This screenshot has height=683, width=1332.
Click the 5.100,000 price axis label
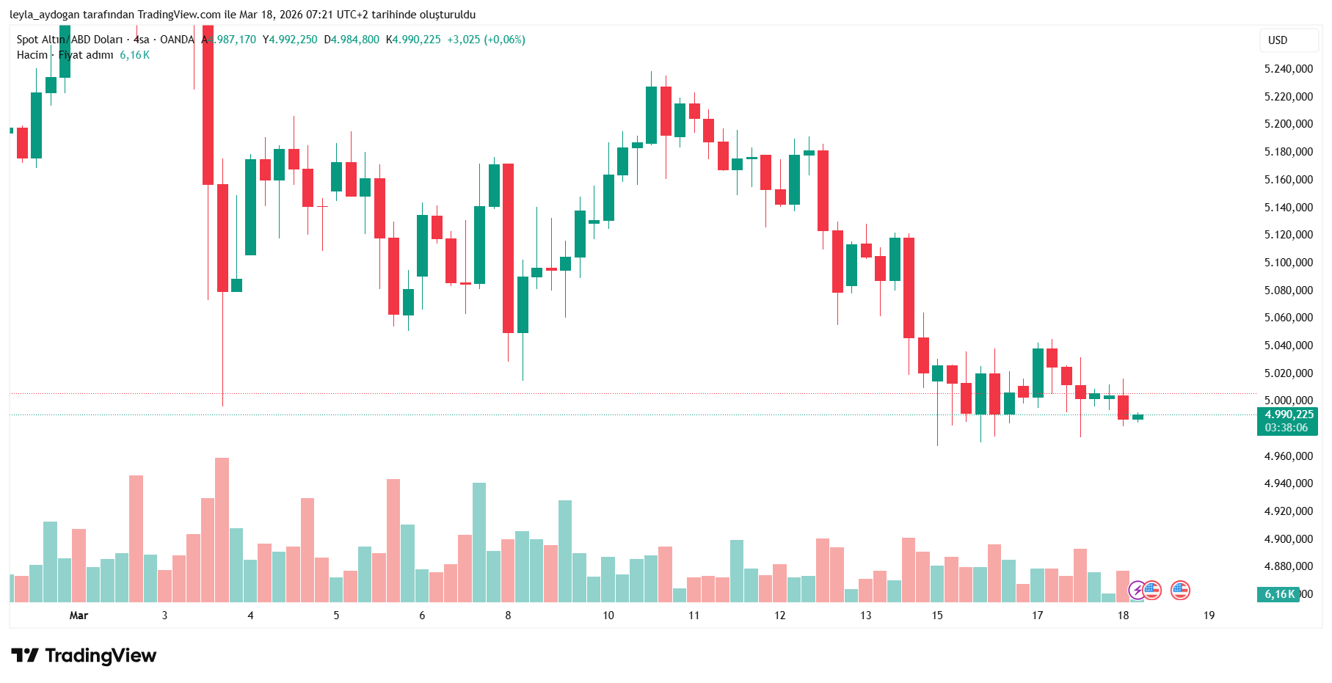tap(1288, 263)
